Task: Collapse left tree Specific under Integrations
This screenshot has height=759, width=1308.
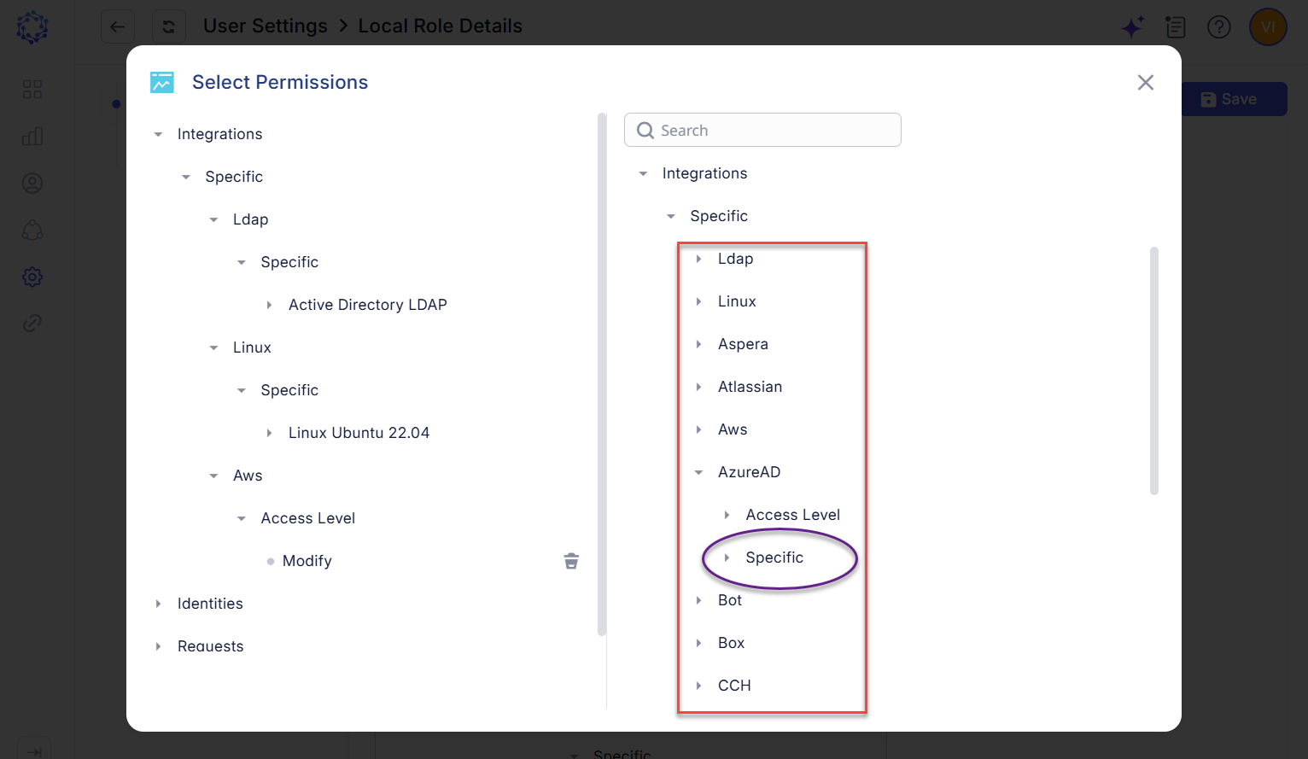Action: point(186,177)
